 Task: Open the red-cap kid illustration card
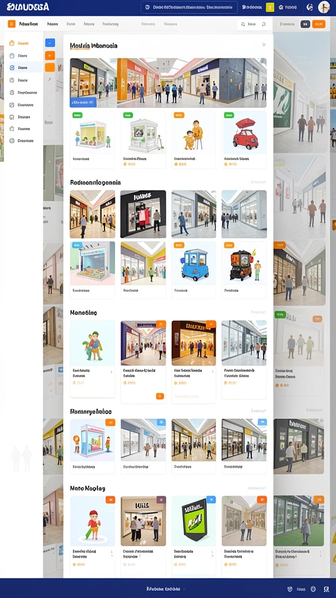tap(92, 536)
